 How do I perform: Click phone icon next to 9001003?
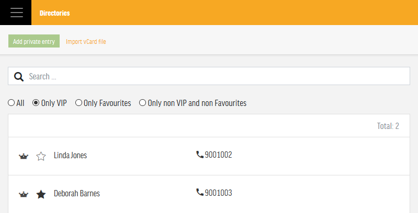[200, 192]
